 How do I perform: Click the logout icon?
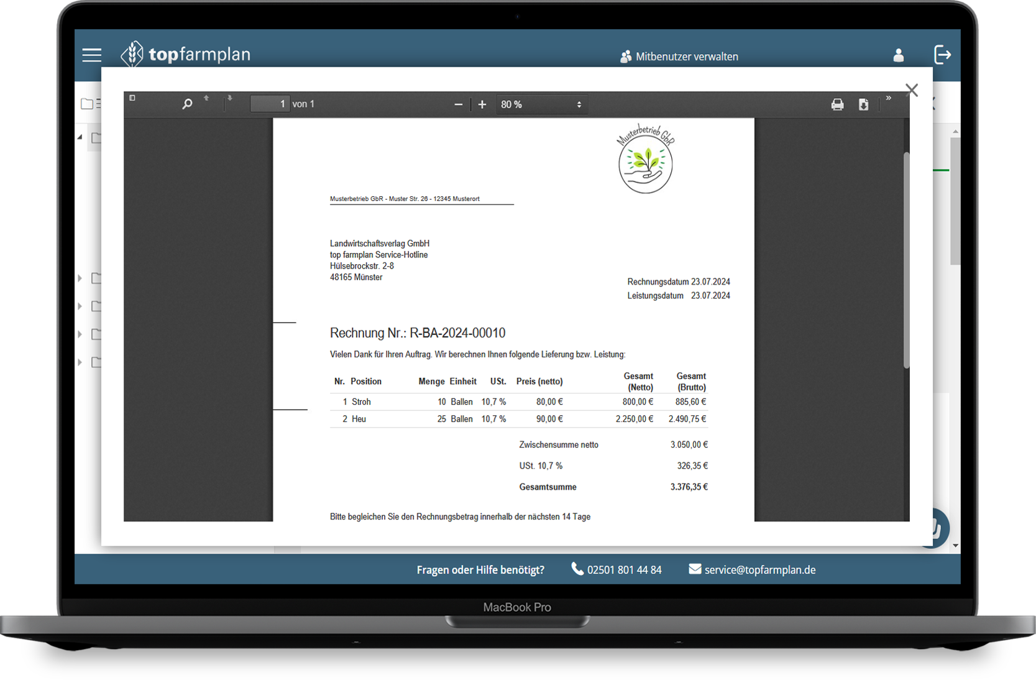click(x=943, y=55)
